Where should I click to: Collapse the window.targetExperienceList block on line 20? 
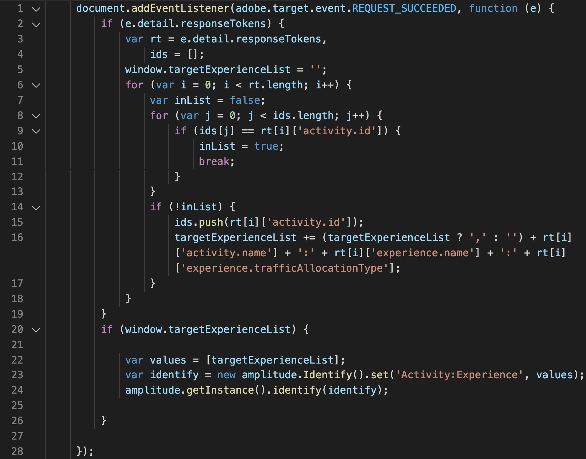pyautogui.click(x=36, y=330)
